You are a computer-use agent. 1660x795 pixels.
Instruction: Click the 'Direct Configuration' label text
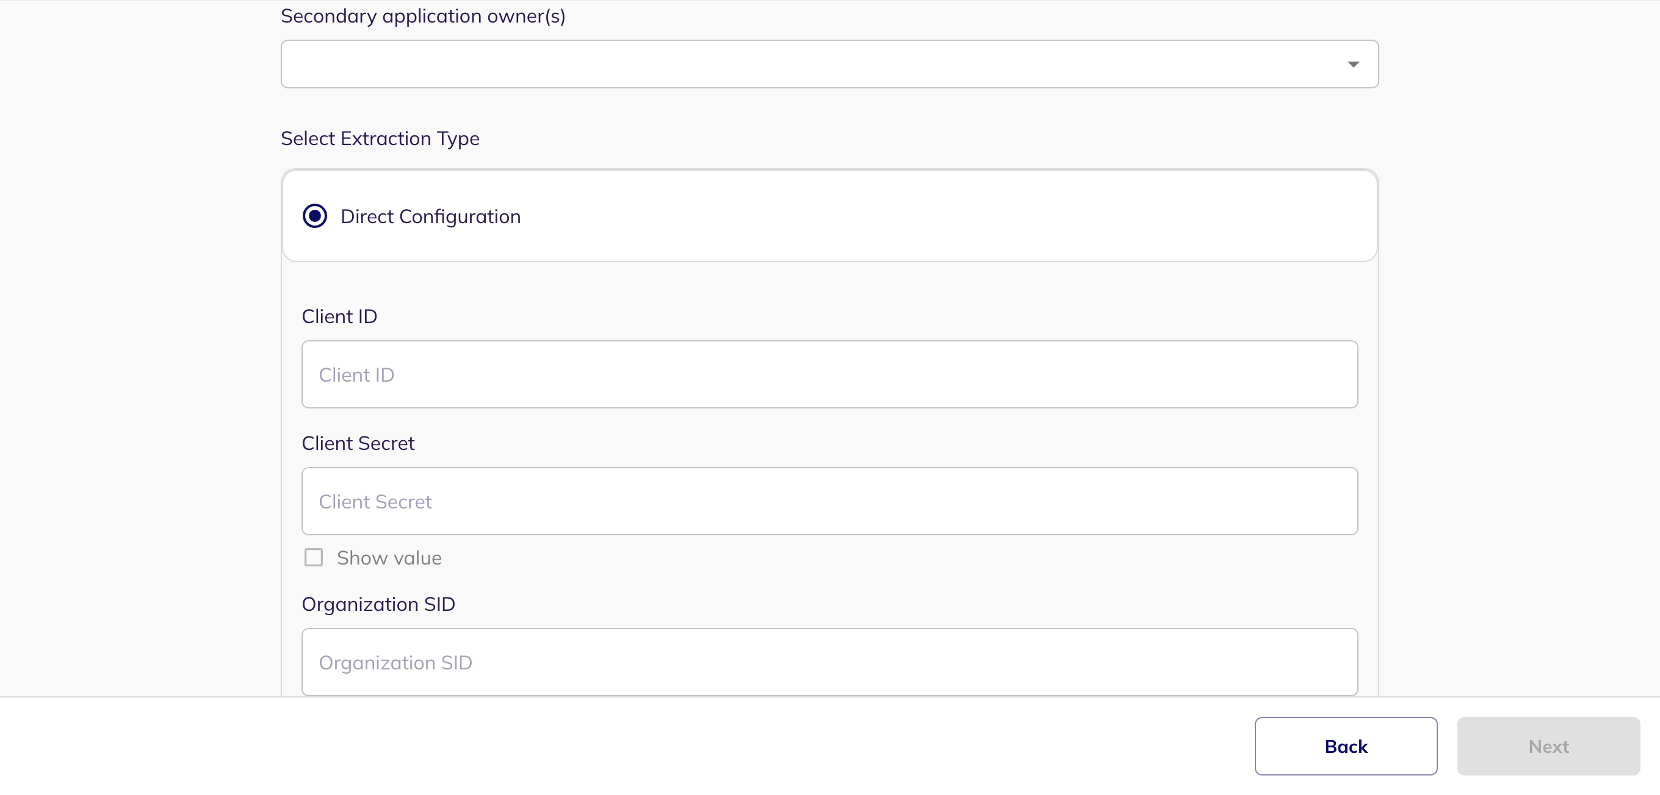430,216
